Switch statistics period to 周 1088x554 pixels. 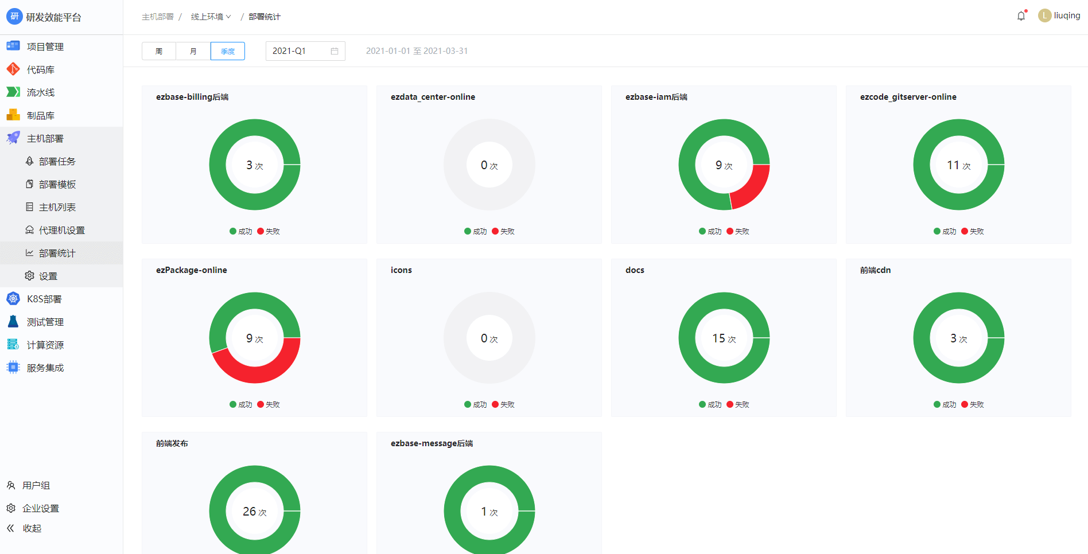[x=159, y=51]
